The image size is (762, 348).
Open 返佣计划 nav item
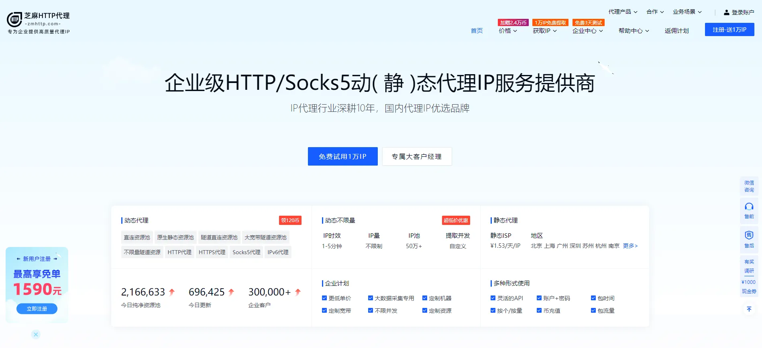676,31
